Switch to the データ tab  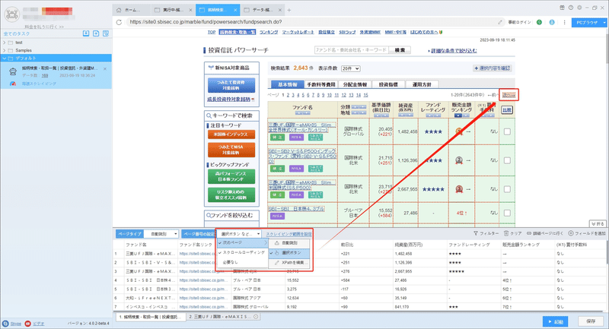pos(262,10)
